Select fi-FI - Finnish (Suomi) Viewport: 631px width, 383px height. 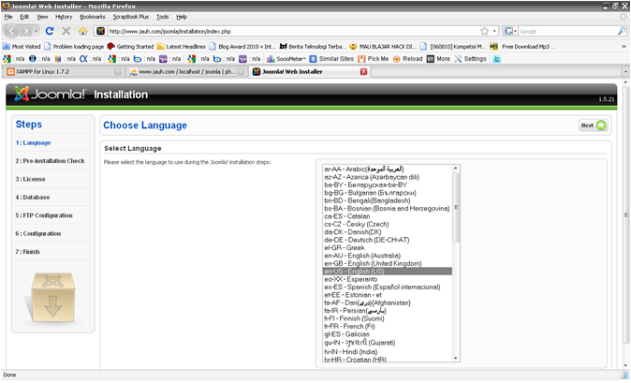pyautogui.click(x=388, y=318)
